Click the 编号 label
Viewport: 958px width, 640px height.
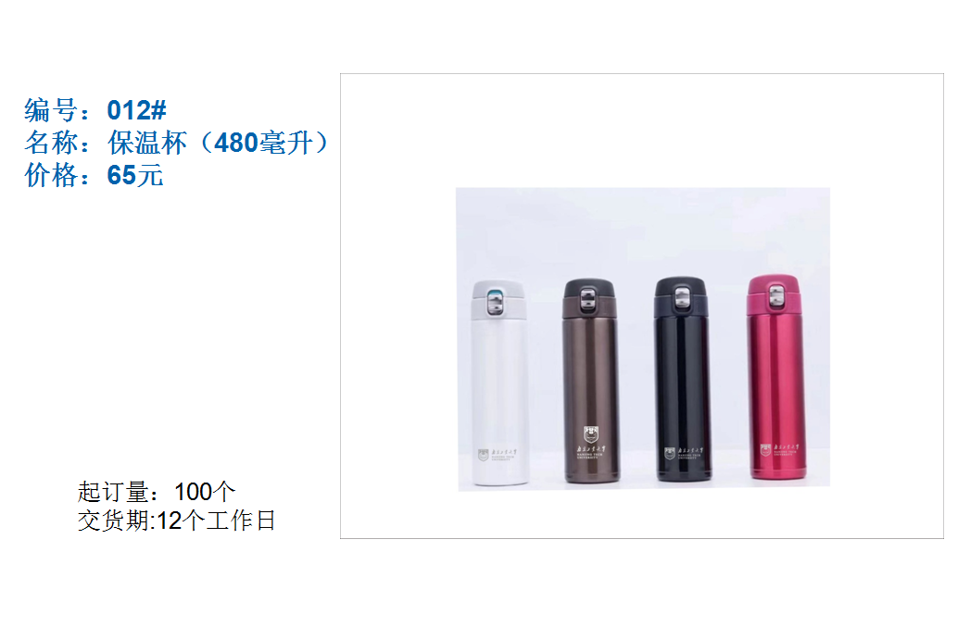pyautogui.click(x=51, y=110)
